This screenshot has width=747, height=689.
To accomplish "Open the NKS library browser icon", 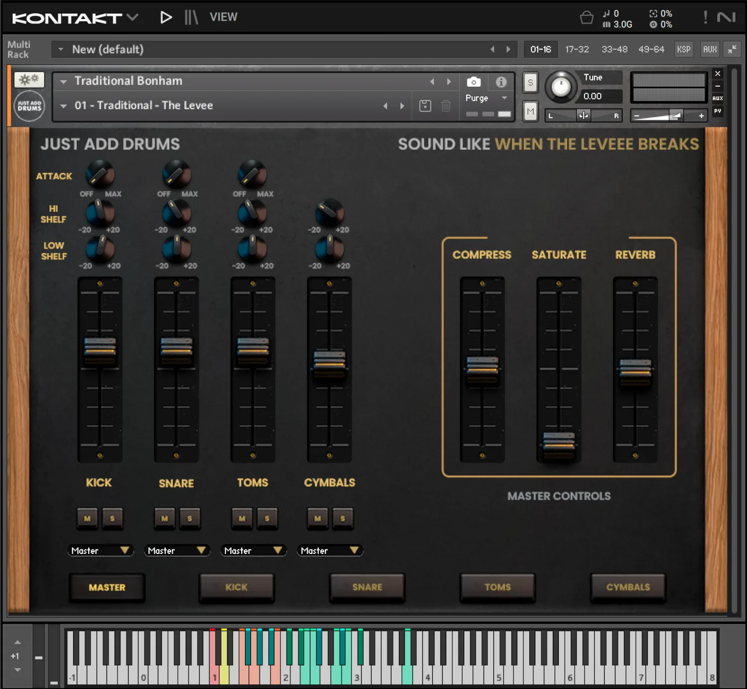I will [x=192, y=16].
